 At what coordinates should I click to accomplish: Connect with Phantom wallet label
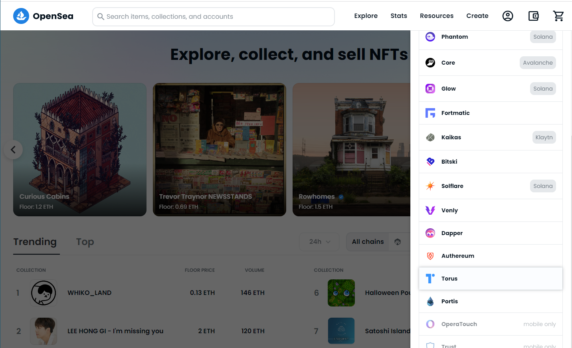click(x=455, y=37)
